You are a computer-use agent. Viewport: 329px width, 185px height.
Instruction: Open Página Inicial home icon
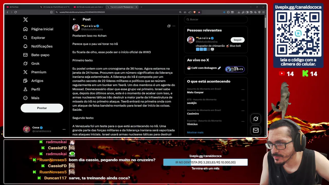(25, 29)
